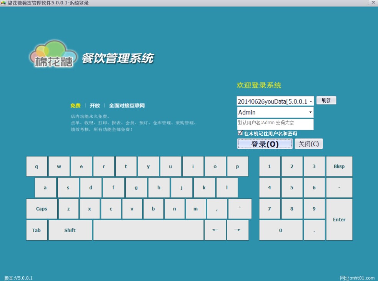Click the 关闭(C) close button
The height and width of the screenshot is (281, 378).
coord(308,144)
